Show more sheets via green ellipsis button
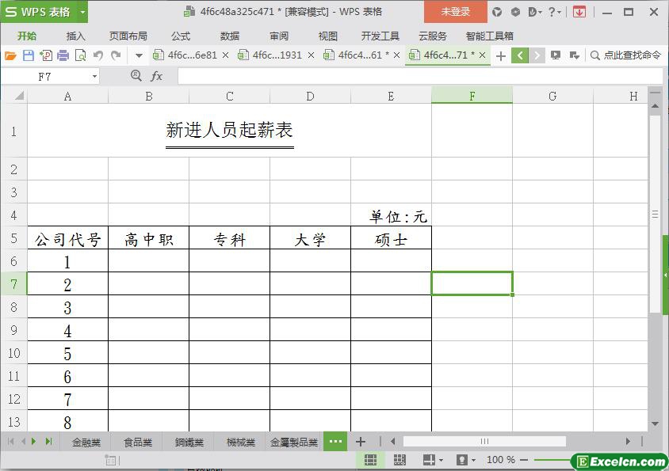669x471 pixels. point(335,442)
